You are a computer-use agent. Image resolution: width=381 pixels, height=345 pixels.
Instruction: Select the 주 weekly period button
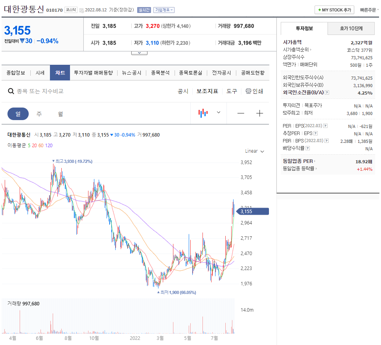coord(39,114)
